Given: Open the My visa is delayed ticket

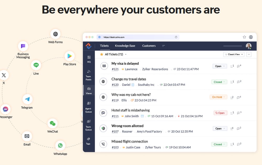Looking at the screenshot, I should tap(125, 63).
